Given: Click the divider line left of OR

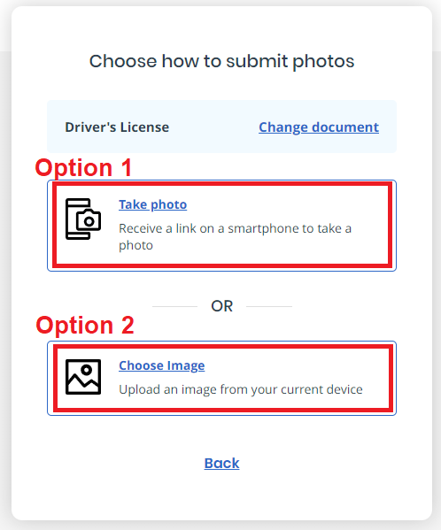Looking at the screenshot, I should [174, 306].
